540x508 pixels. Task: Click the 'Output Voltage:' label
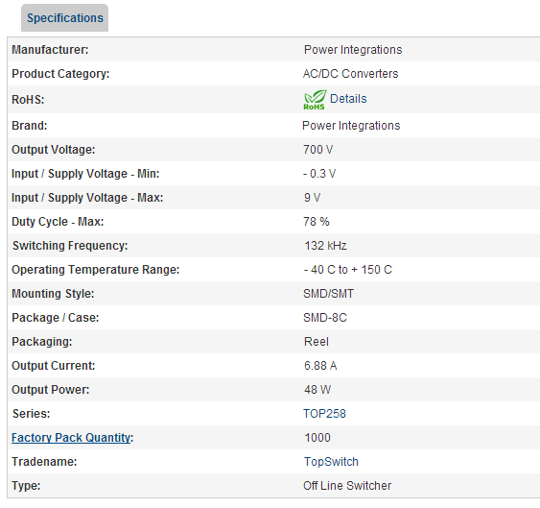coord(54,150)
